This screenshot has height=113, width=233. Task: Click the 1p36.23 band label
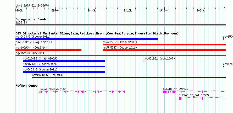[21, 23]
